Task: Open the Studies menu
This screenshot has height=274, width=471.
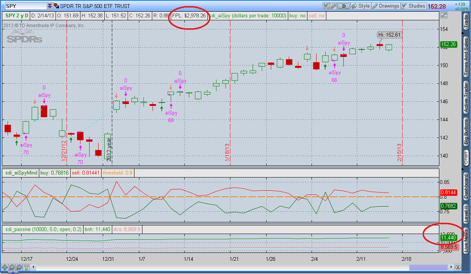Action: [413, 6]
